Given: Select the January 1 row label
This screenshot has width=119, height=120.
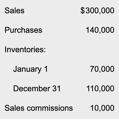Looking at the screenshot, I should coord(30,69).
